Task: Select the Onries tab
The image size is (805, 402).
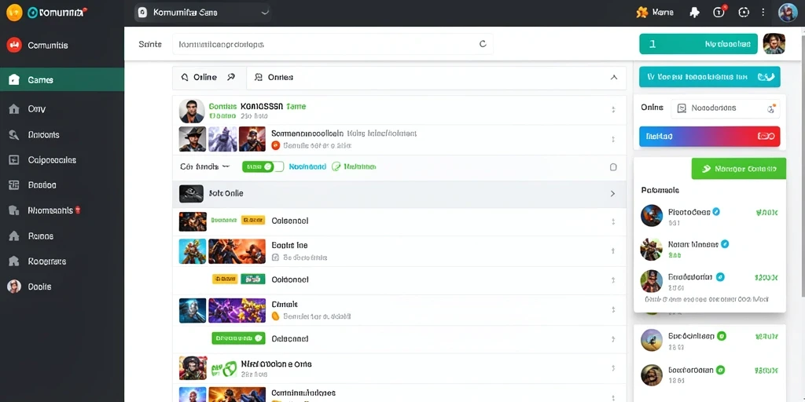Action: [274, 78]
